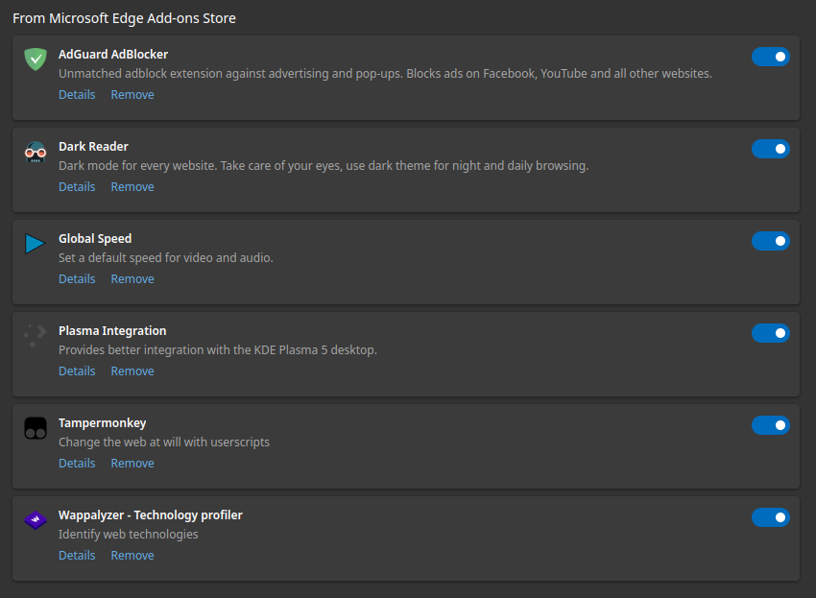Disable the AdGuard AdBlocker extension toggle

[770, 57]
